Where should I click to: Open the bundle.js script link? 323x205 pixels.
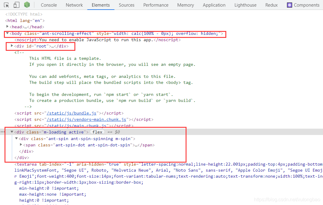71,113
